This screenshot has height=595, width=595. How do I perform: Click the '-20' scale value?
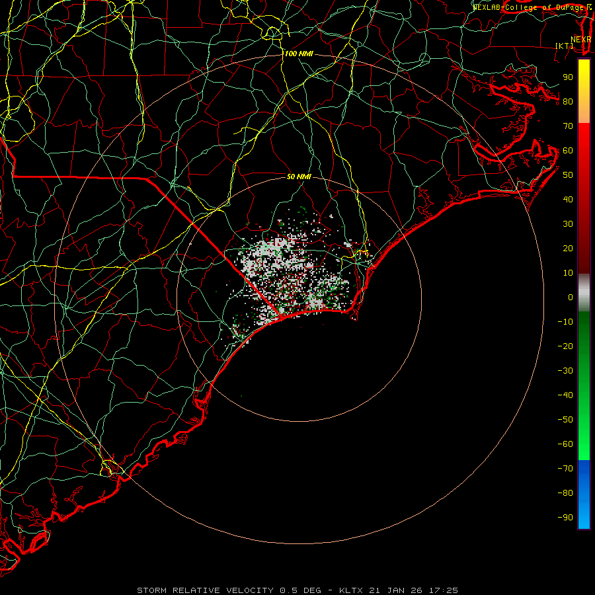click(565, 346)
